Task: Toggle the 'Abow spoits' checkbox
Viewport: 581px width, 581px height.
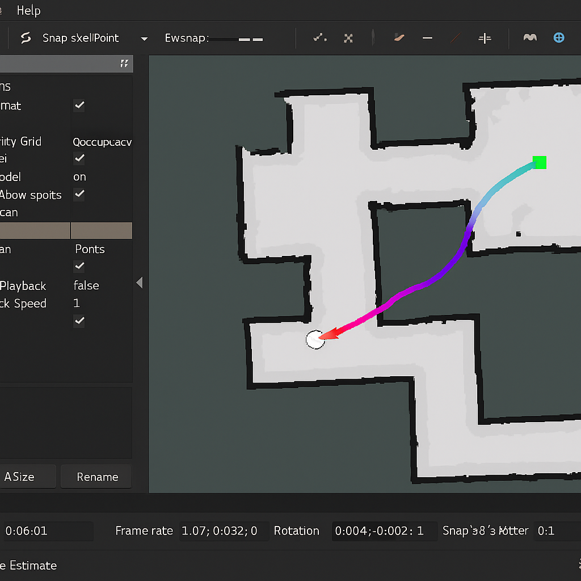Action: (79, 194)
